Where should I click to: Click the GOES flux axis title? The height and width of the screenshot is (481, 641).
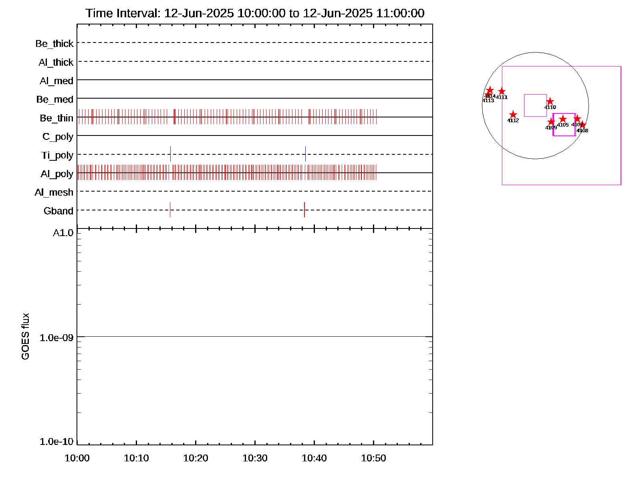click(x=26, y=337)
